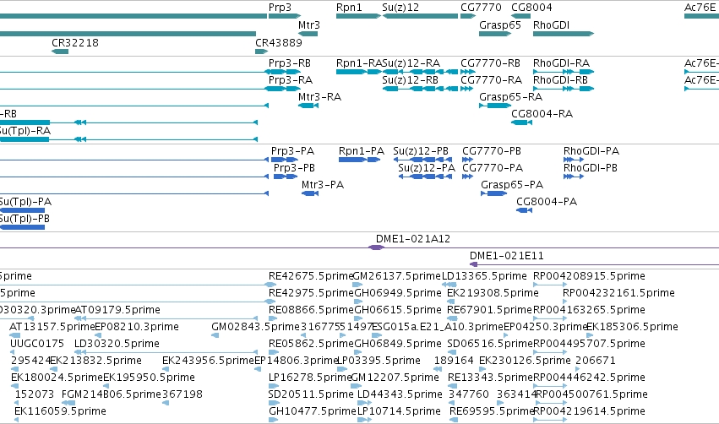The height and width of the screenshot is (424, 719).
Task: Click the LD13365.5prime EST label
Action: (484, 276)
